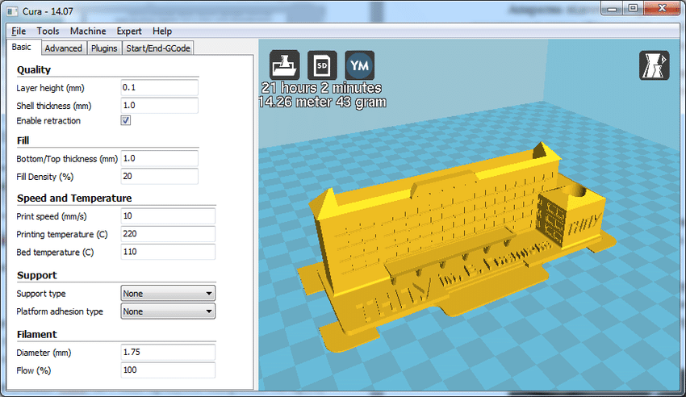The width and height of the screenshot is (686, 397).
Task: Click the filament Diameter input field
Action: click(x=168, y=352)
